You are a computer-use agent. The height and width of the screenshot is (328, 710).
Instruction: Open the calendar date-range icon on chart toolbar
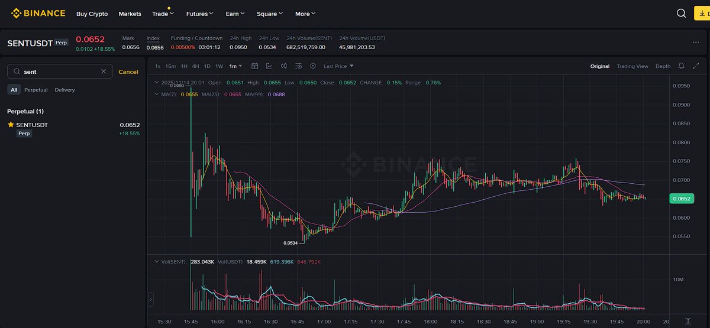pos(255,66)
